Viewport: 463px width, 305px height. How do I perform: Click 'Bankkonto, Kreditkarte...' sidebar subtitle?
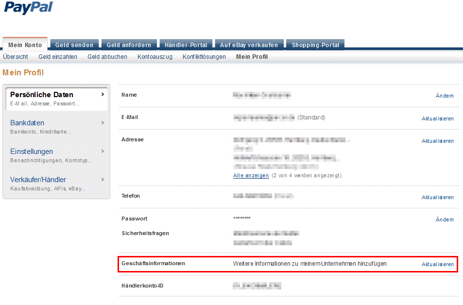(41, 132)
